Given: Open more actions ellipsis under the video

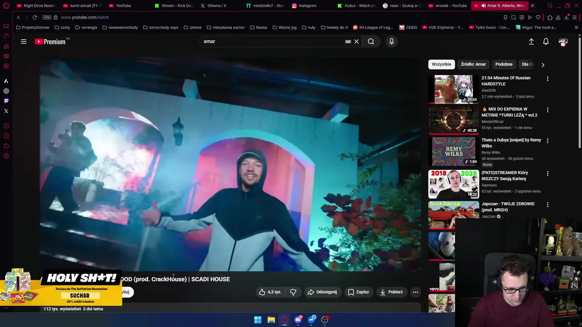Looking at the screenshot, I should point(416,292).
